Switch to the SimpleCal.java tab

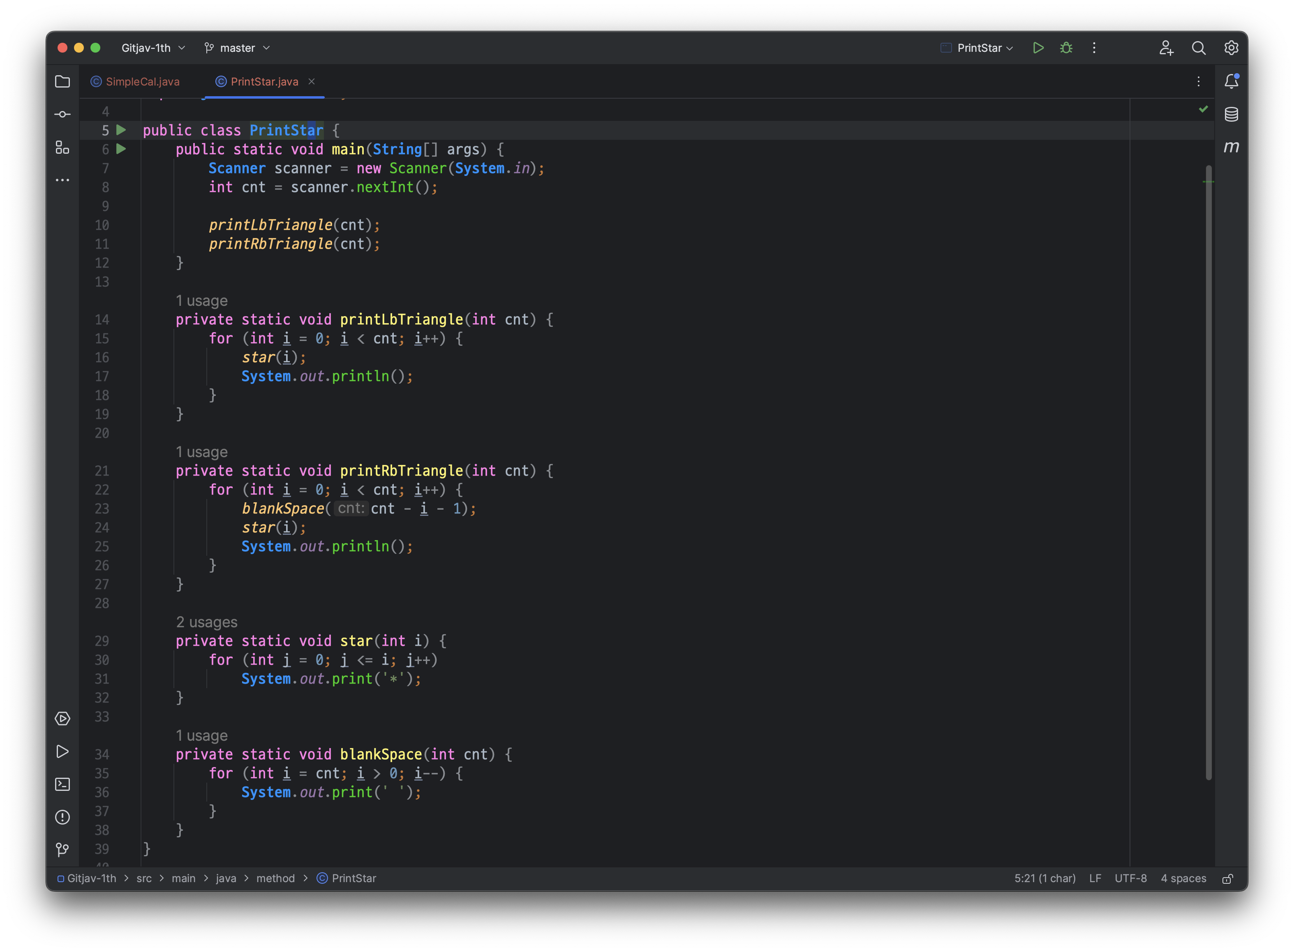tap(142, 82)
